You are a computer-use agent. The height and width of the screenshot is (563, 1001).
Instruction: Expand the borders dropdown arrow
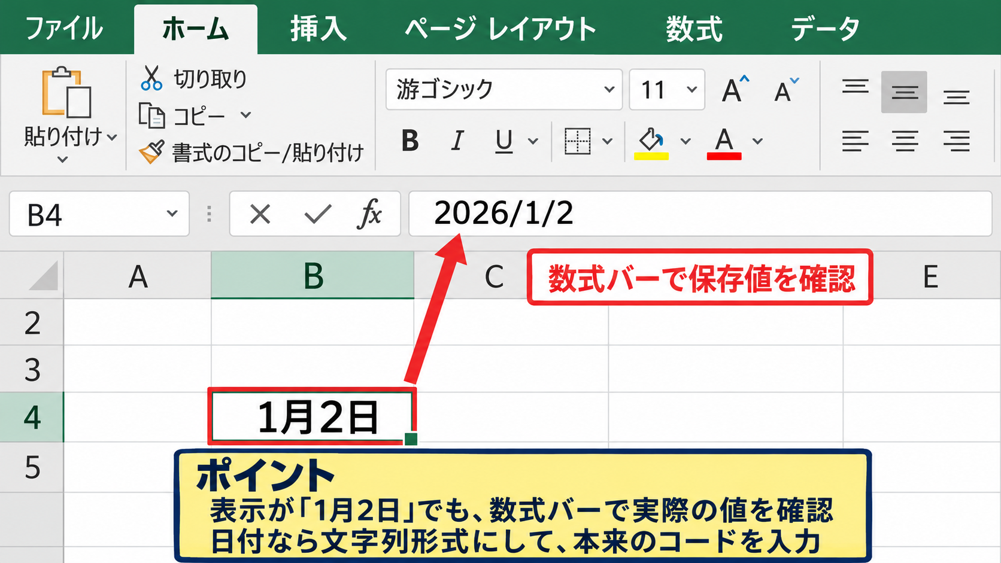(x=607, y=142)
